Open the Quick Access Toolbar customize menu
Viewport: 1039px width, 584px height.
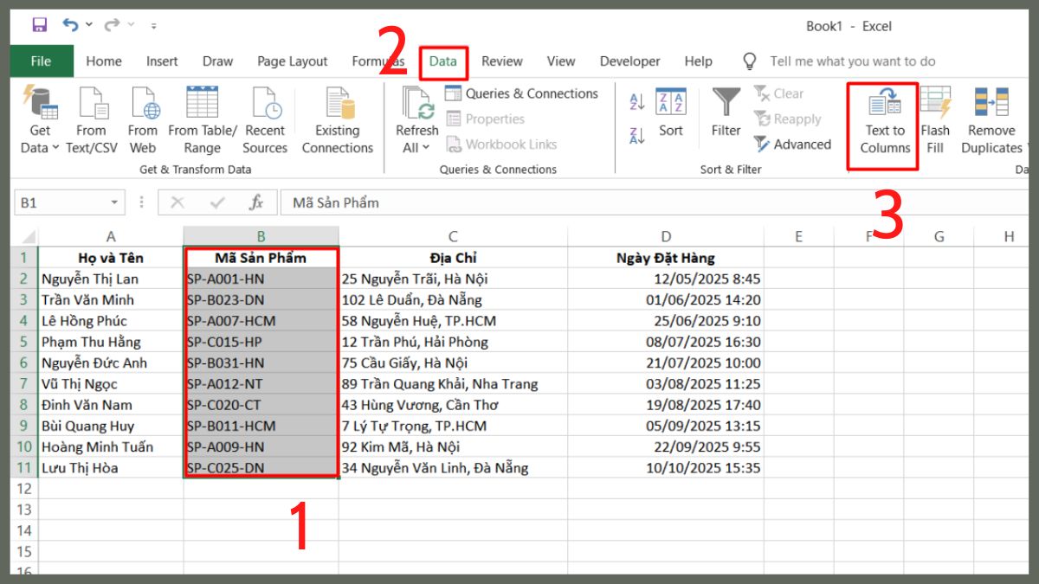point(153,26)
